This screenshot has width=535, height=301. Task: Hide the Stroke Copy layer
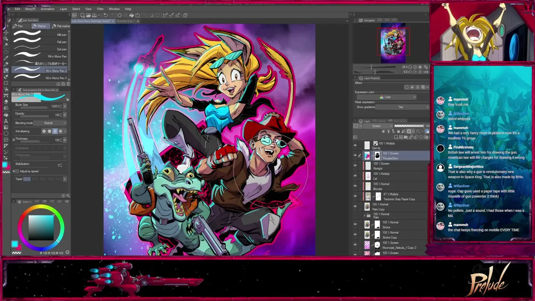pos(355,235)
